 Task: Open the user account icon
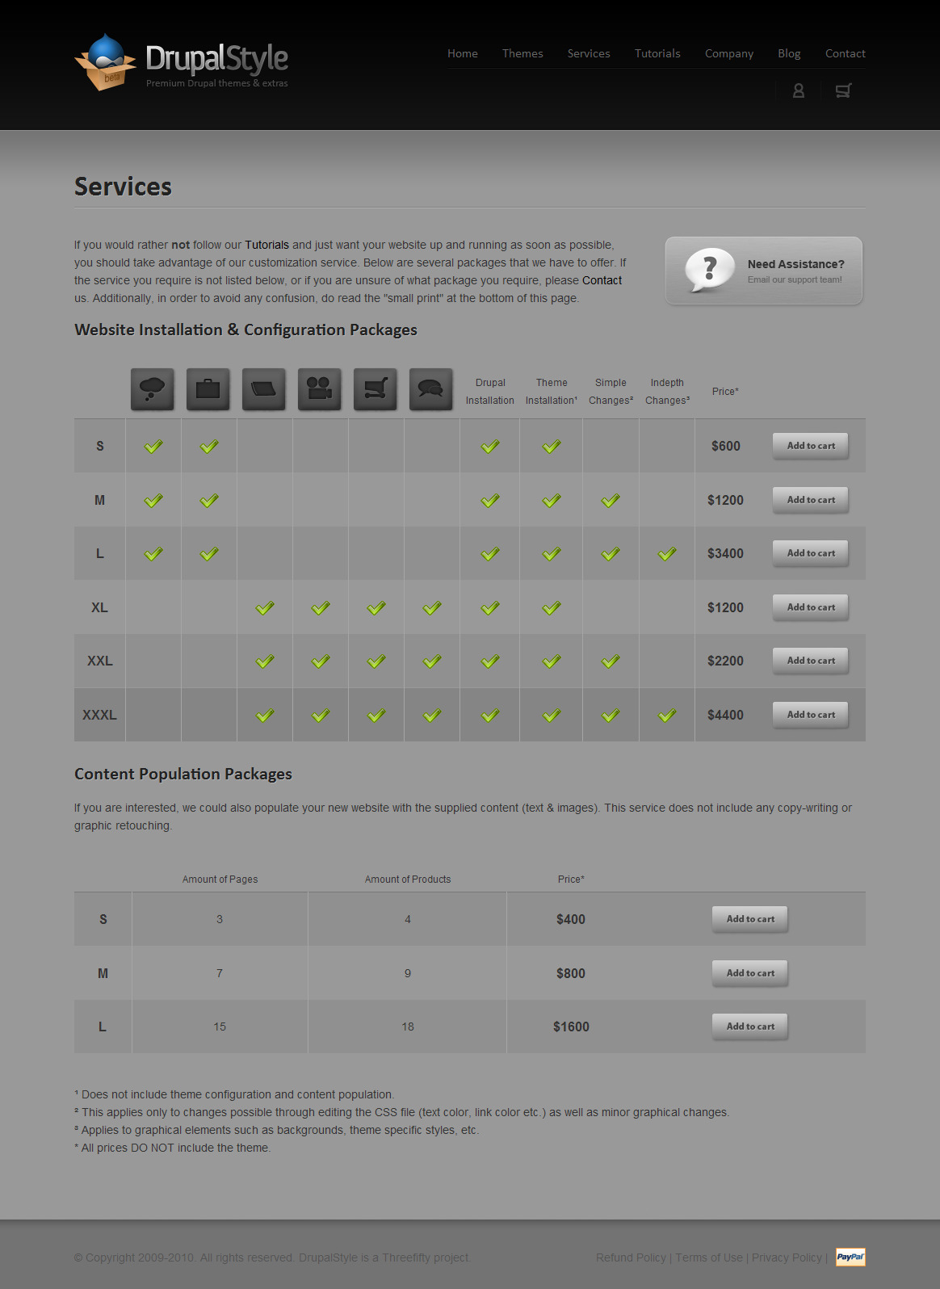point(799,90)
